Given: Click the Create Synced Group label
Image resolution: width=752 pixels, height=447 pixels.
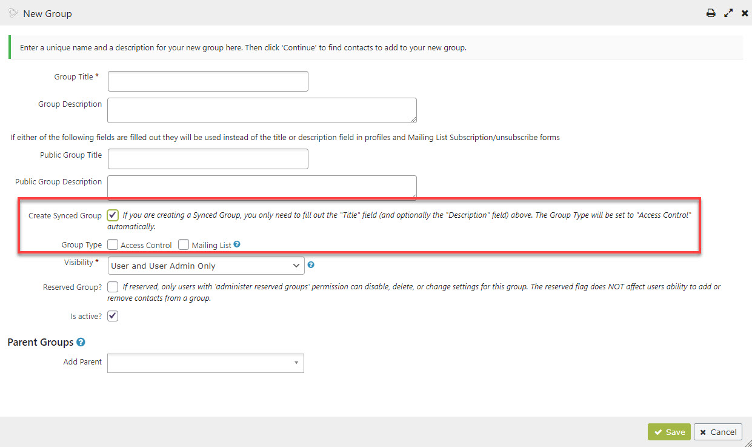Looking at the screenshot, I should pos(65,215).
